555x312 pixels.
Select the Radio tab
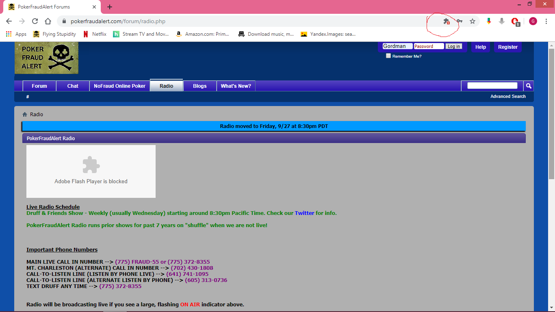pos(167,86)
